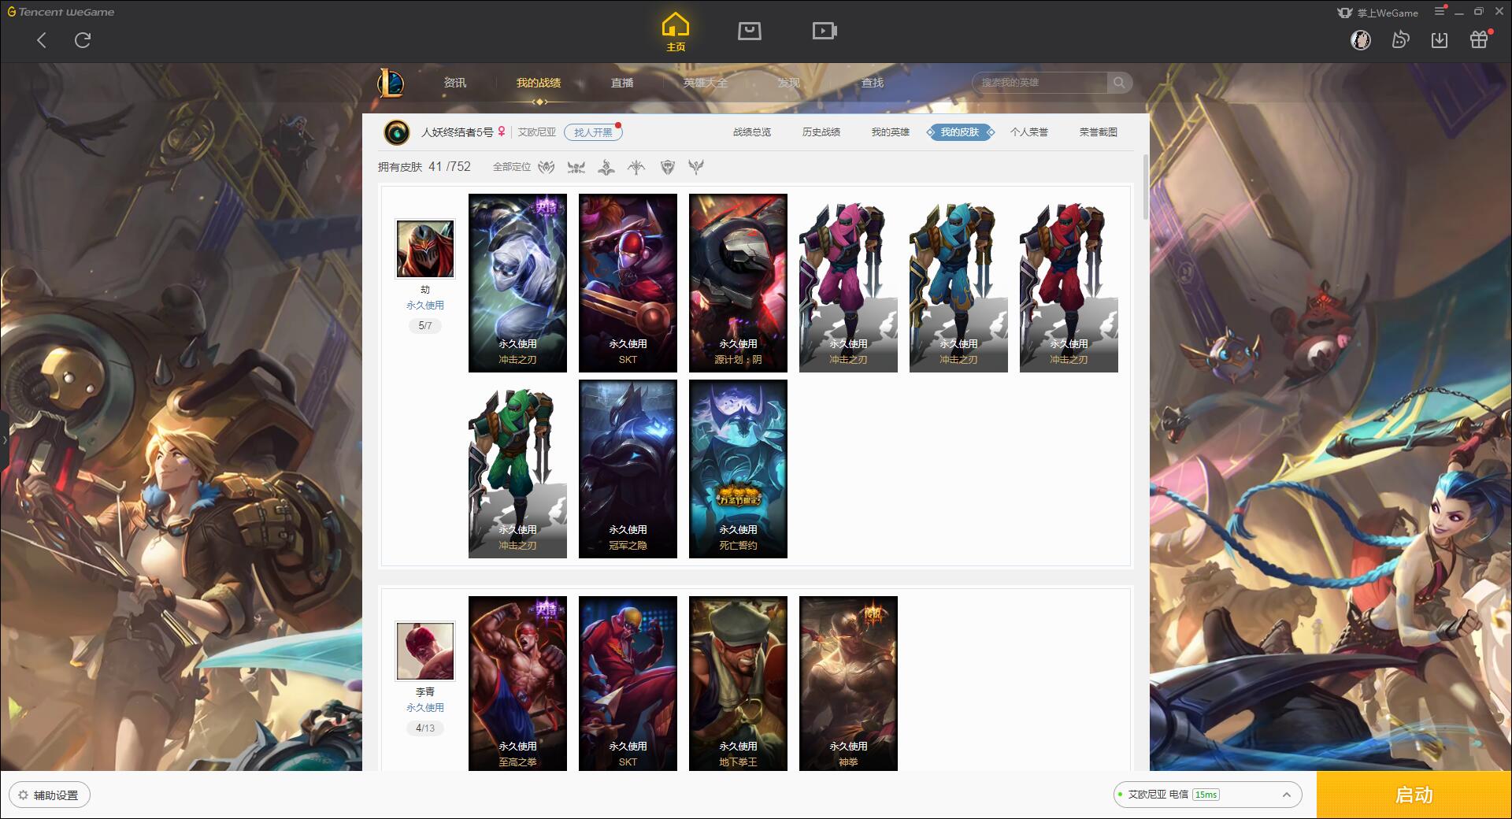Open the green 冲击之刃 chroma card

pyautogui.click(x=517, y=469)
